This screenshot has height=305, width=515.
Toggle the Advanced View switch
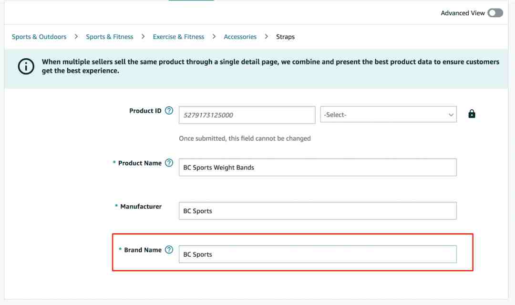[495, 13]
